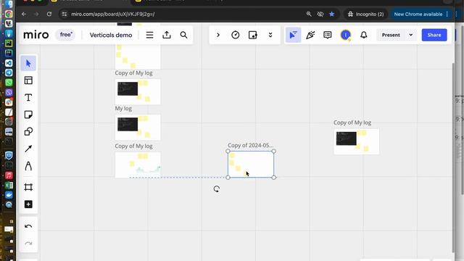Select the connection line arrow tool

coord(28,149)
